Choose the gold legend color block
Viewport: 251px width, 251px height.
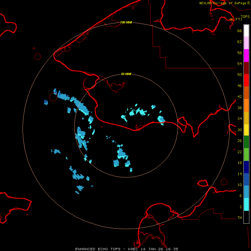coord(246,118)
